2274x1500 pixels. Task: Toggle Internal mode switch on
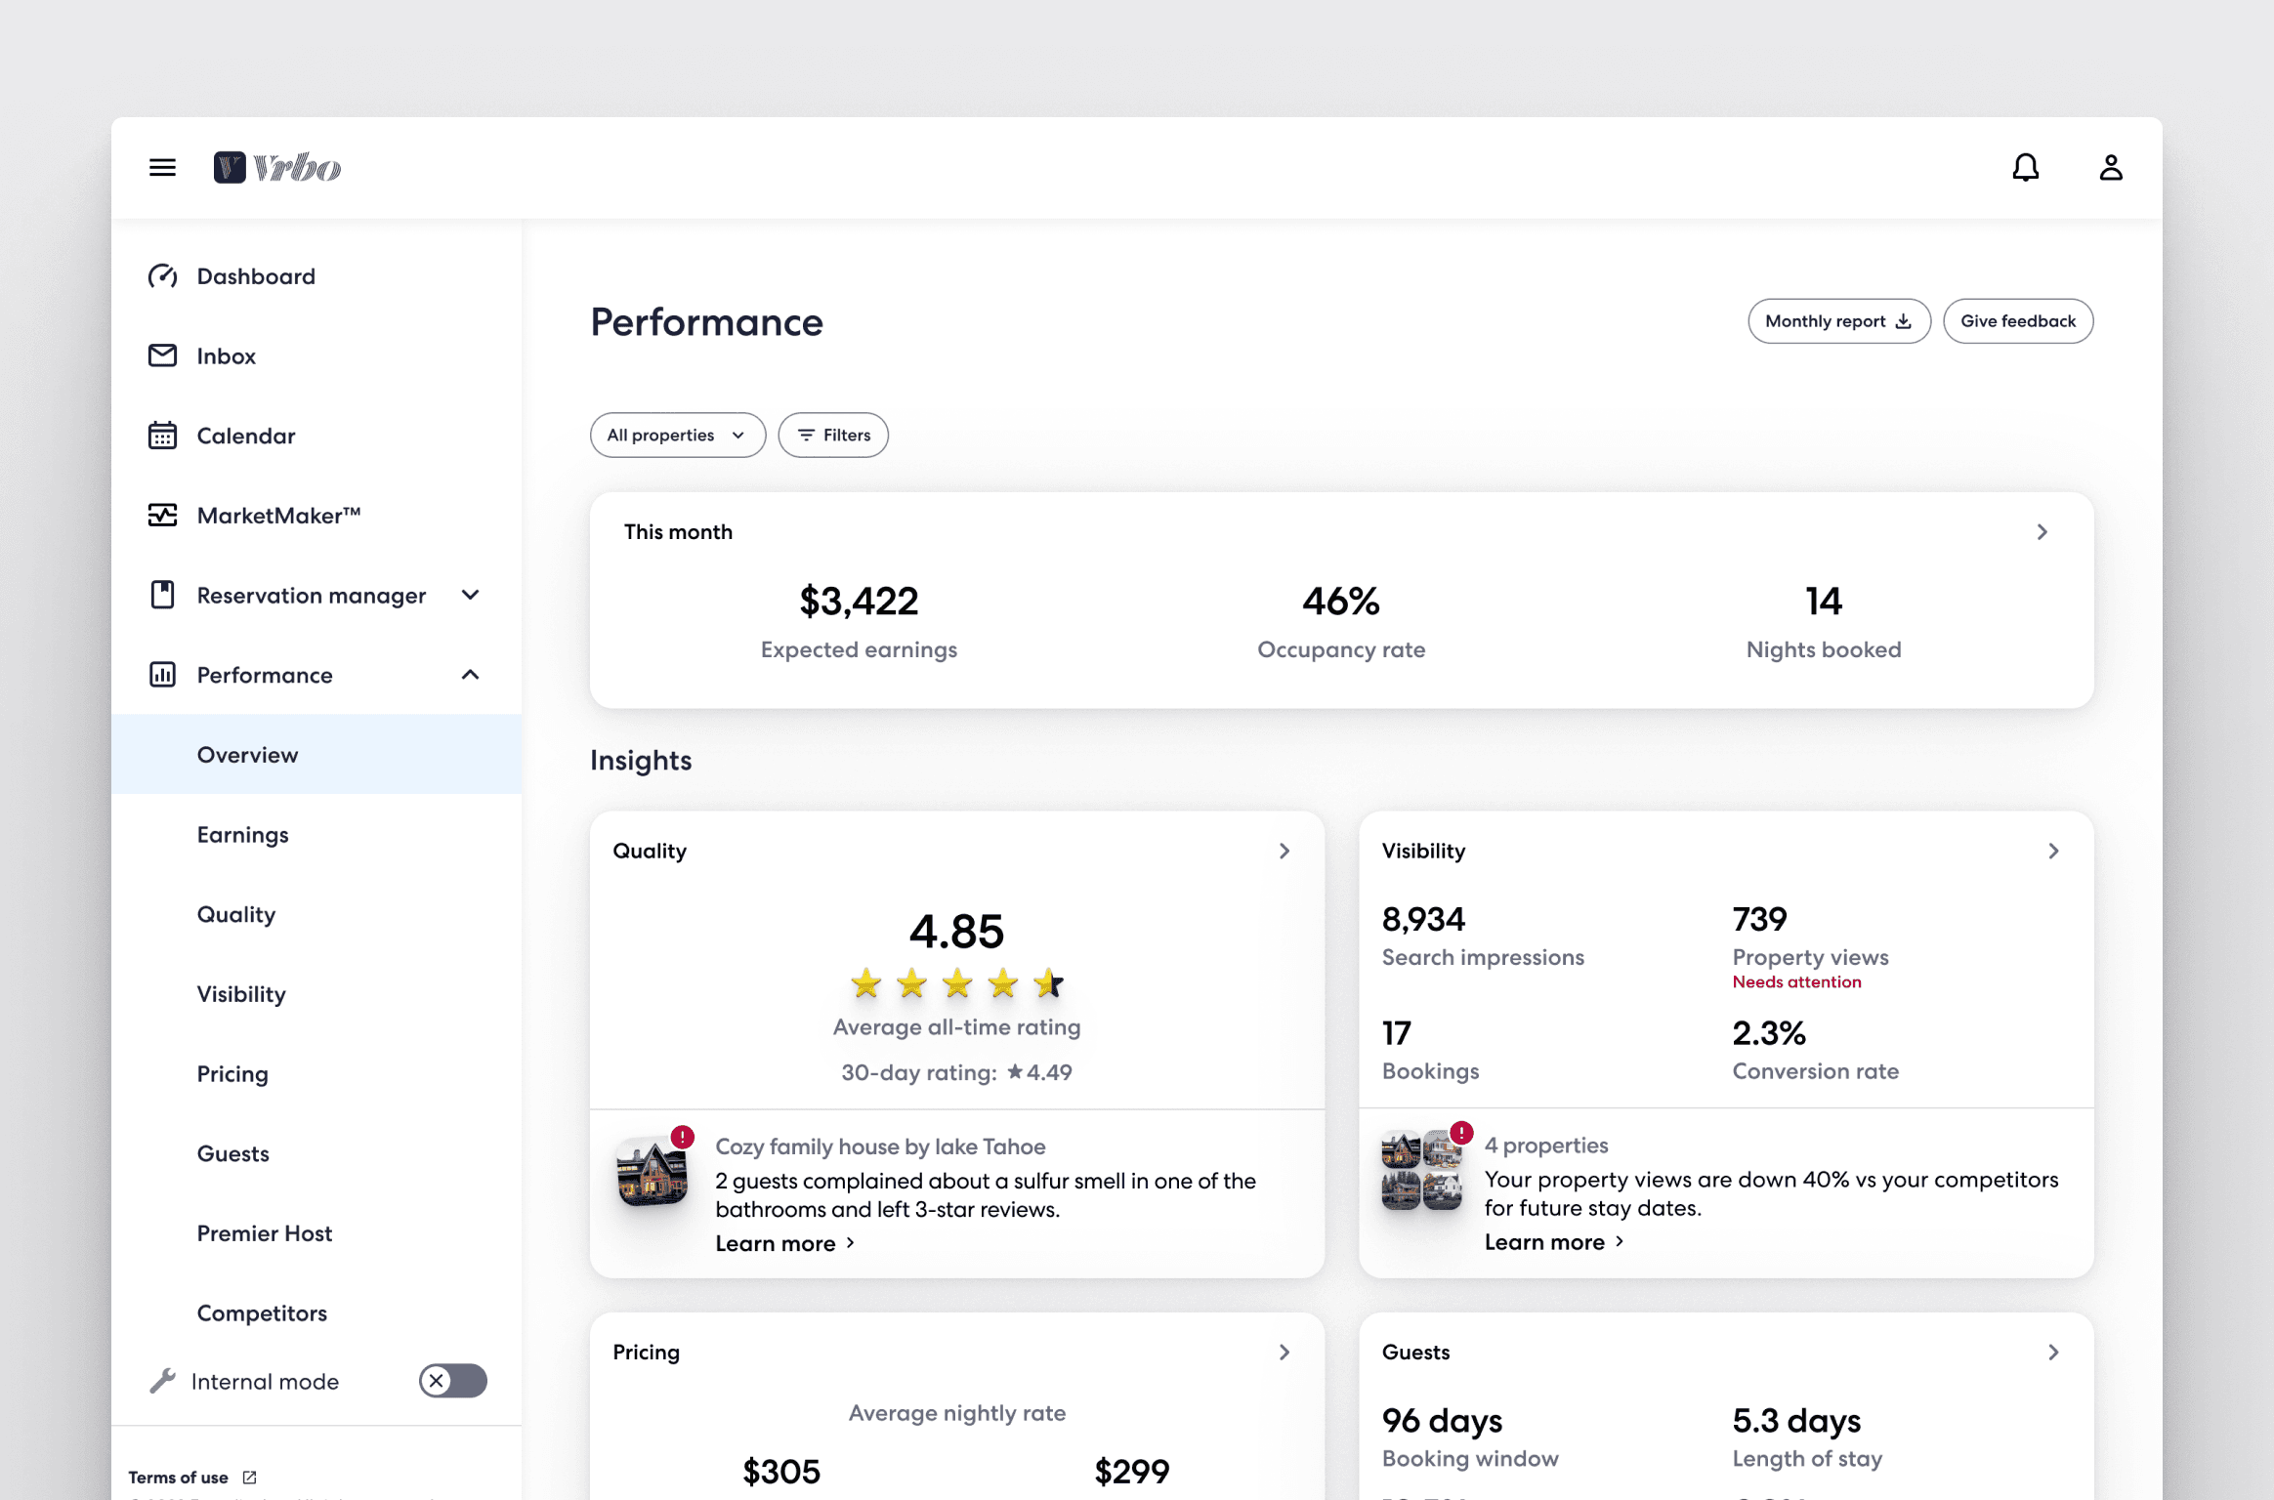(452, 1380)
